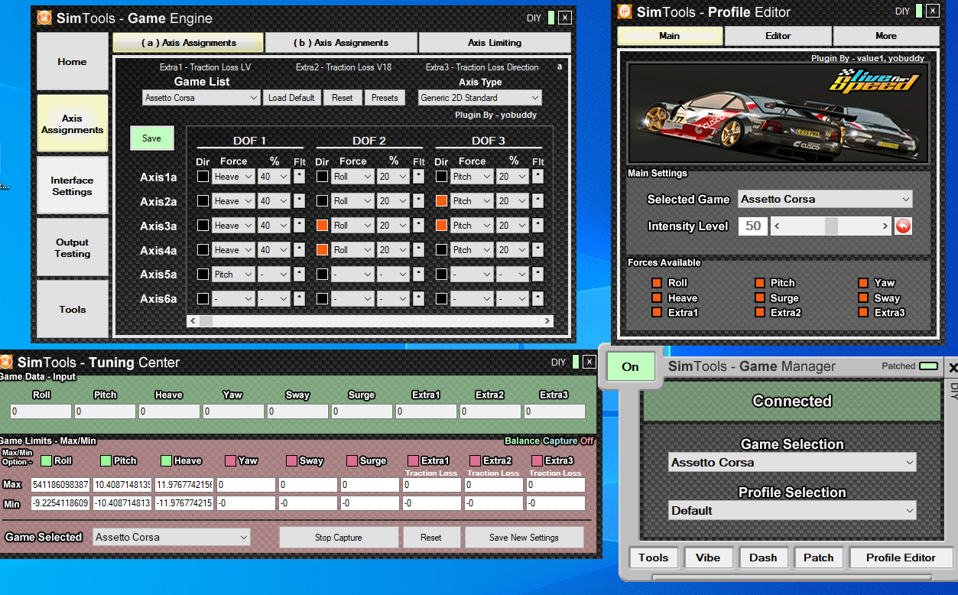Turn off the On button in Game Manager
The image size is (958, 595).
click(x=631, y=367)
